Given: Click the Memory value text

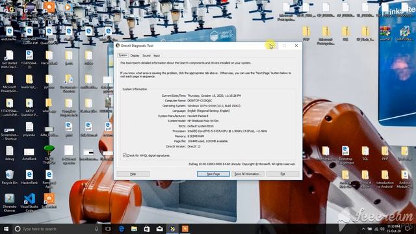Looking at the screenshot, I should 196,136.
